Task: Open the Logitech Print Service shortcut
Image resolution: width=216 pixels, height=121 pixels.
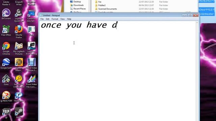Action: pyautogui.click(x=31, y=48)
